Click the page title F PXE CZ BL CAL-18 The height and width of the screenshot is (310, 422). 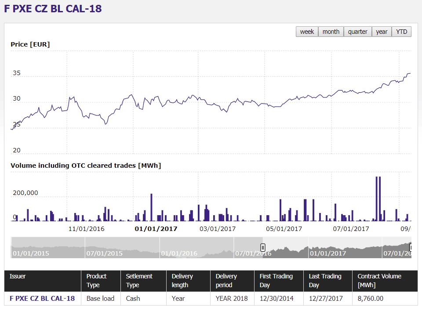pyautogui.click(x=52, y=8)
